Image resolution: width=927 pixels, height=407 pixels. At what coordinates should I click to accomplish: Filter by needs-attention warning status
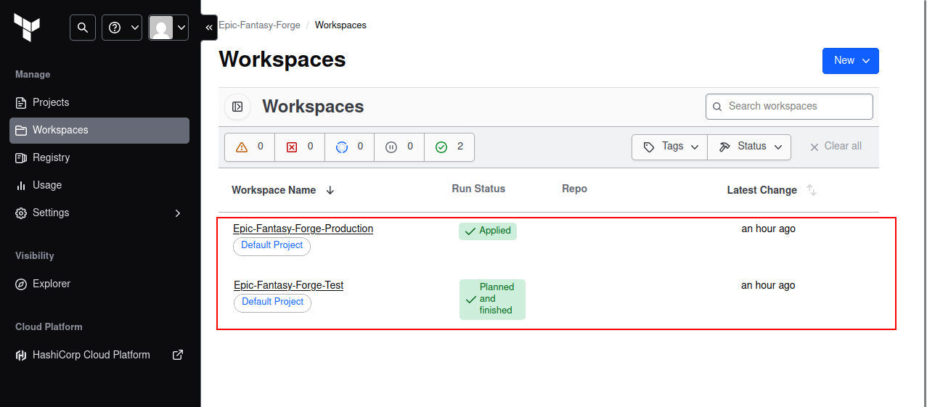point(250,147)
